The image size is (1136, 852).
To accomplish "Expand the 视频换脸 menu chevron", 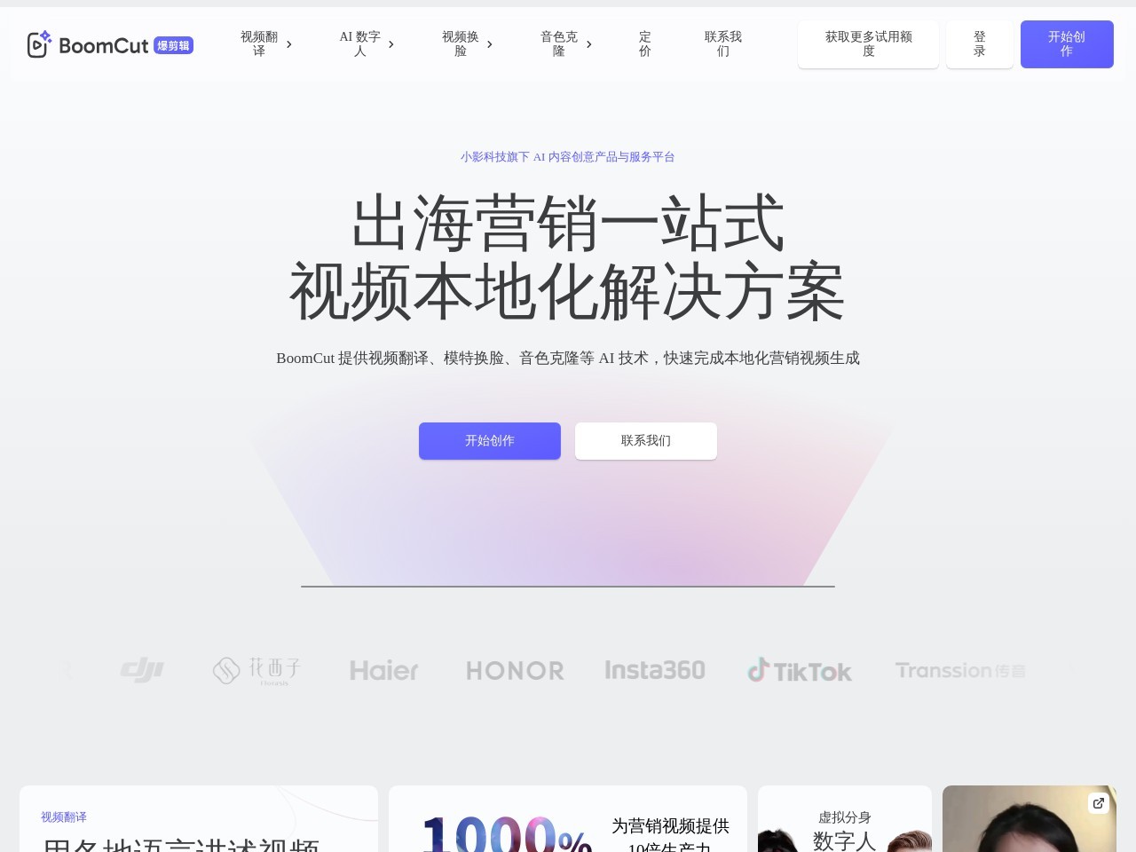I will (x=490, y=44).
